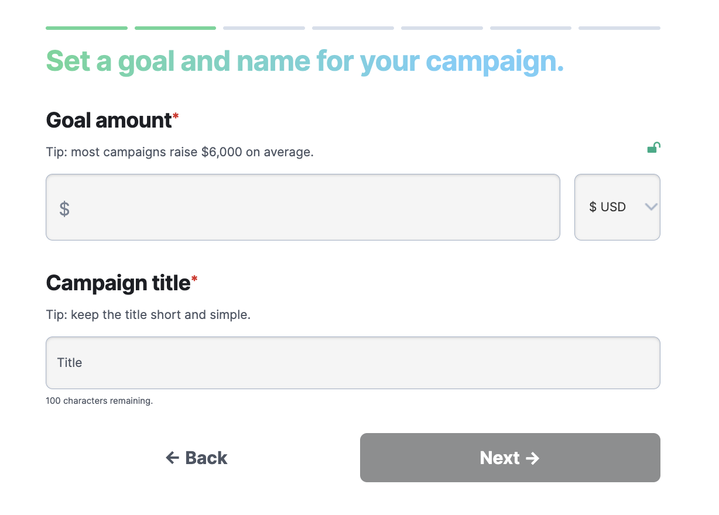Click the left arrow icon beside Back
719x515 pixels.
click(172, 458)
